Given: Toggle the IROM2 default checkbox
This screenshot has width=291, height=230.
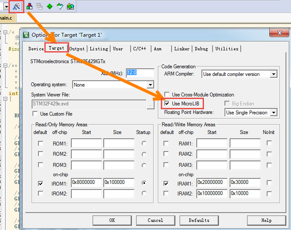Looking at the screenshot, I should pos(41,193).
